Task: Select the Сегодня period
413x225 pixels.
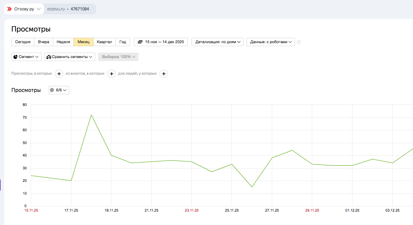Action: (x=23, y=42)
